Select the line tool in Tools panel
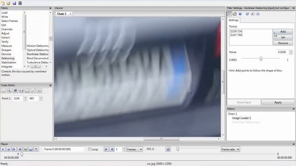 (x=33, y=91)
